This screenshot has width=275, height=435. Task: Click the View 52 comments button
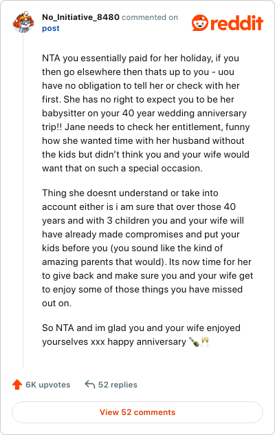pos(137,412)
